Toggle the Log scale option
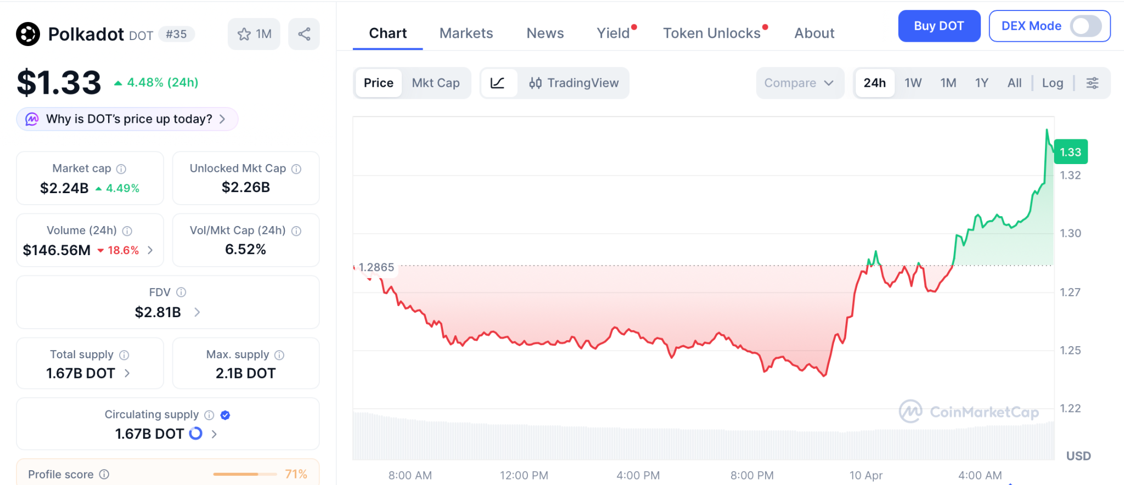 [1052, 83]
